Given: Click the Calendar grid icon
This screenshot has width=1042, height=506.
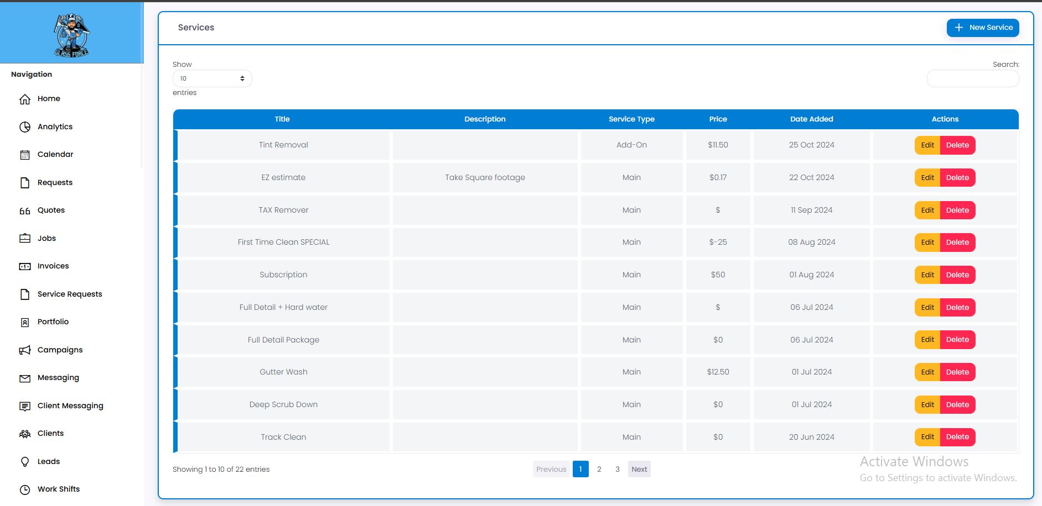Looking at the screenshot, I should pos(25,155).
